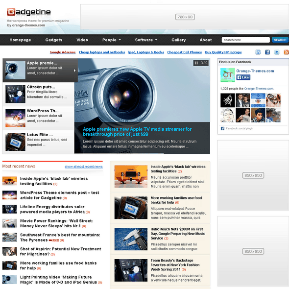Click the lower 250 x 250 ad placeholder
289x289 pixels.
tap(253, 251)
